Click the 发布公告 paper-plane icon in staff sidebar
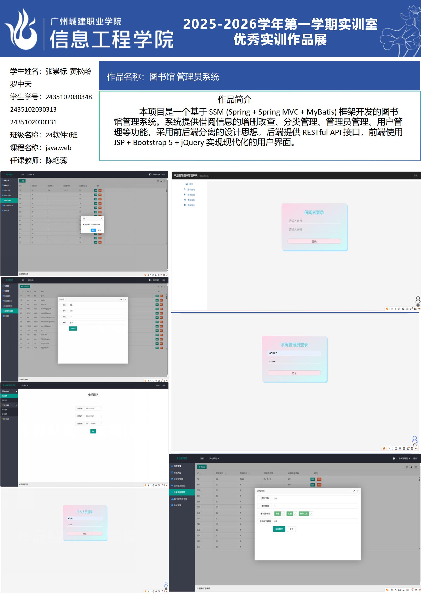The image size is (421, 595). click(3, 419)
